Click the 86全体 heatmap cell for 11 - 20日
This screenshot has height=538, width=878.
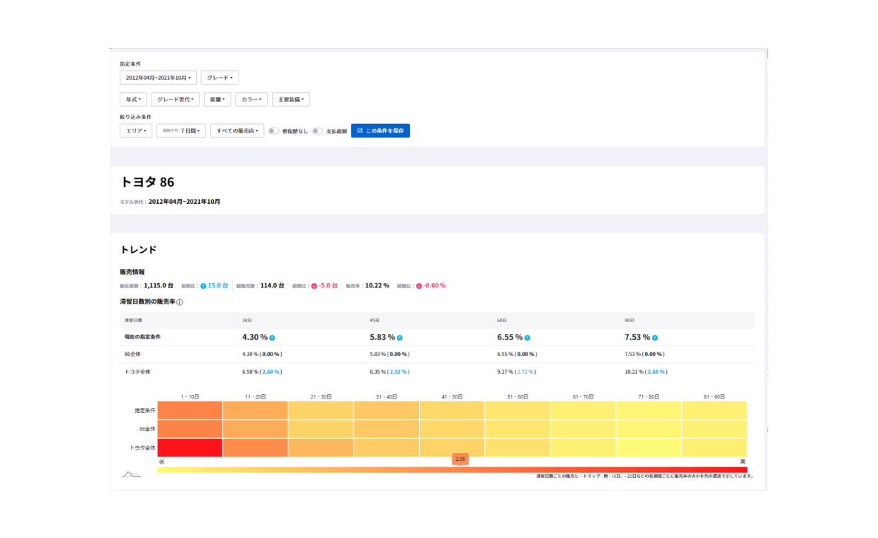[256, 429]
